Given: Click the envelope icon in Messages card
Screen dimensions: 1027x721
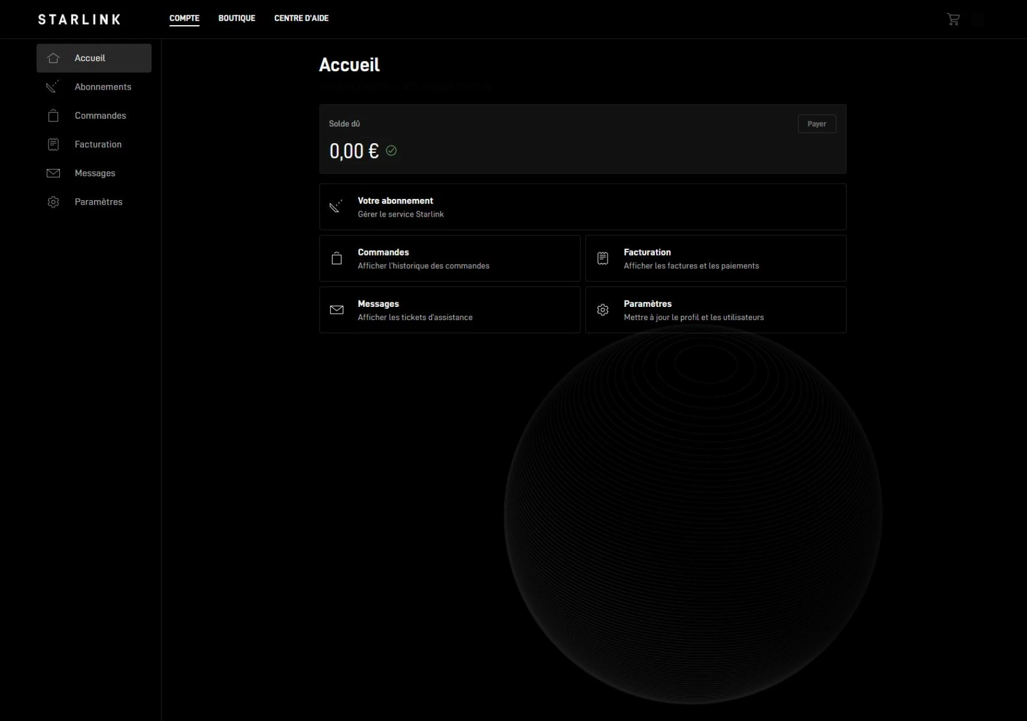Looking at the screenshot, I should (x=337, y=310).
